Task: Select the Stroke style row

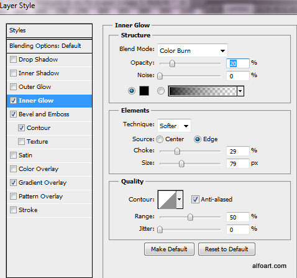Action: click(49, 210)
